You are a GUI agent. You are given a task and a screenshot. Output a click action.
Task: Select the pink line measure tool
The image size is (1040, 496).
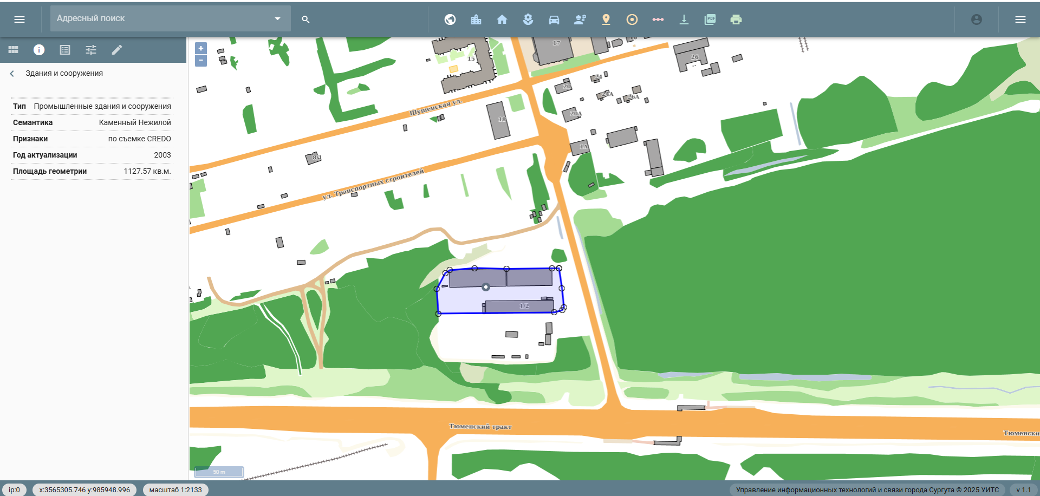[x=658, y=19]
